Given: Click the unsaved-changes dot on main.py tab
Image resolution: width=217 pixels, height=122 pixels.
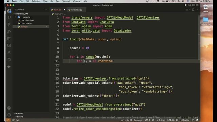Looking at the screenshot, I should pyautogui.click(x=64, y=10).
